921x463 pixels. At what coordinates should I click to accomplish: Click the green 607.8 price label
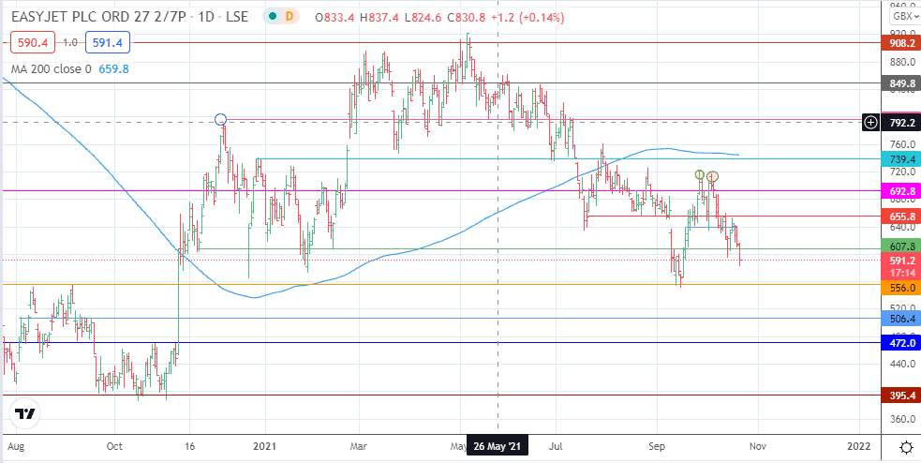[901, 246]
